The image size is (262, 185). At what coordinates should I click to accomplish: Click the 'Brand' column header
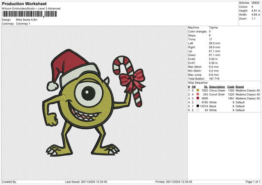[240, 87]
